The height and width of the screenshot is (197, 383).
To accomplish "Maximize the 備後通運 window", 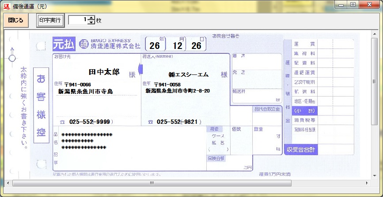I will click(x=353, y=4).
